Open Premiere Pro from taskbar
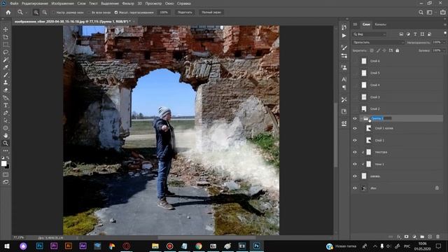Image resolution: width=448 pixels, height=252 pixels. click(x=54, y=246)
